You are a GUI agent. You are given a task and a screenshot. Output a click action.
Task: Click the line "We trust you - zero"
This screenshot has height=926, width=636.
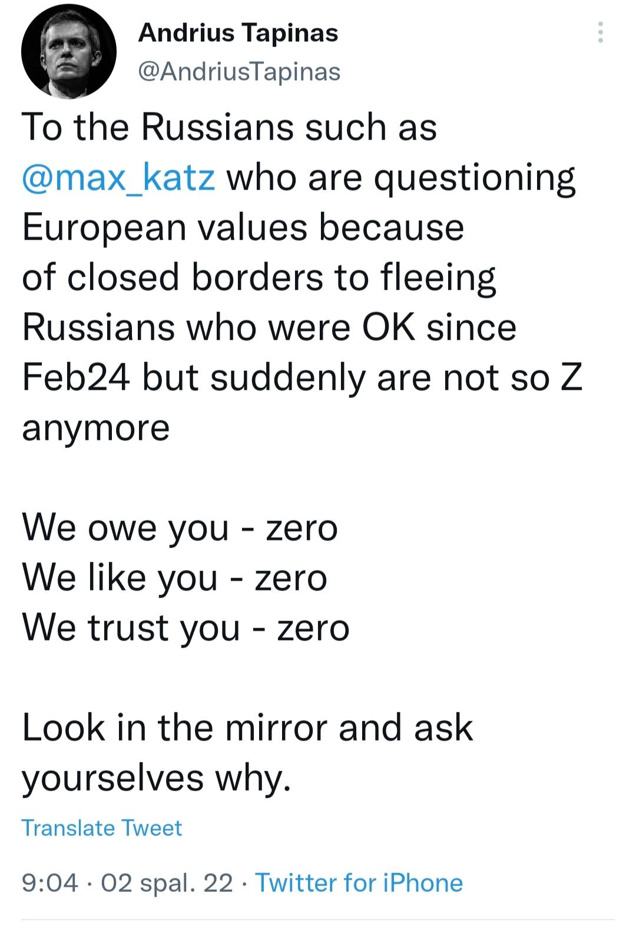click(x=185, y=628)
